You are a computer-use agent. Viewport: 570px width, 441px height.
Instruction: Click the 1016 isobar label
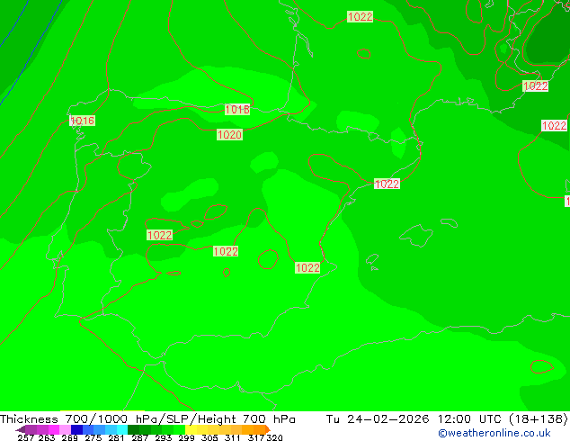(x=82, y=121)
